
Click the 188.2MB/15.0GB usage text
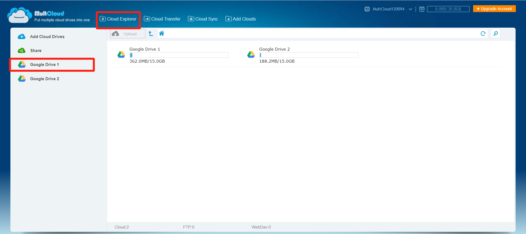click(x=277, y=61)
